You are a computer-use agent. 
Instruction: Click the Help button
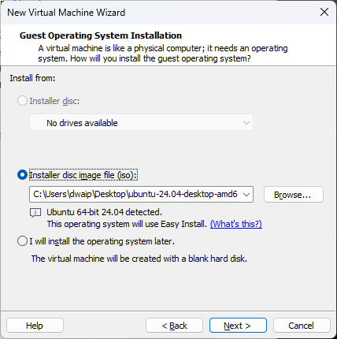35,326
